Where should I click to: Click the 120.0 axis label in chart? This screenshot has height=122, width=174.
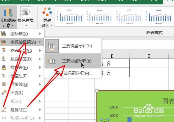[114, 107]
